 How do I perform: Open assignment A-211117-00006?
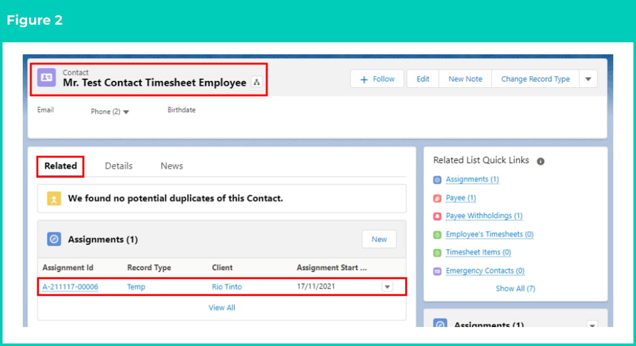coord(70,287)
